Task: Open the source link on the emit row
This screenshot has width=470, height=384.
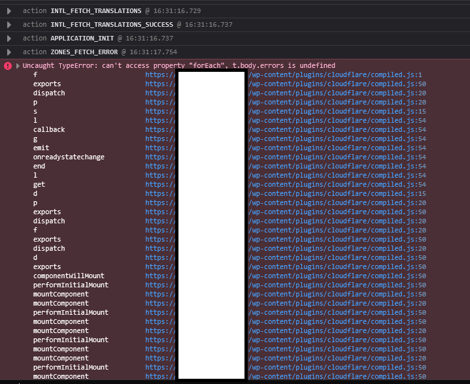Action: [286, 148]
